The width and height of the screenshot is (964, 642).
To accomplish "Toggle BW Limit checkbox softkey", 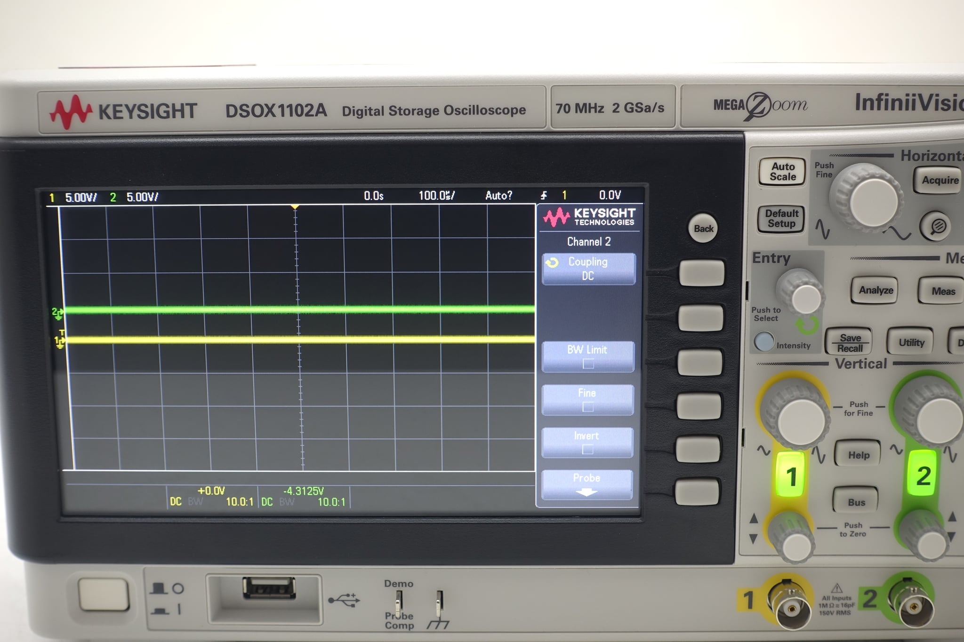I will click(x=588, y=356).
